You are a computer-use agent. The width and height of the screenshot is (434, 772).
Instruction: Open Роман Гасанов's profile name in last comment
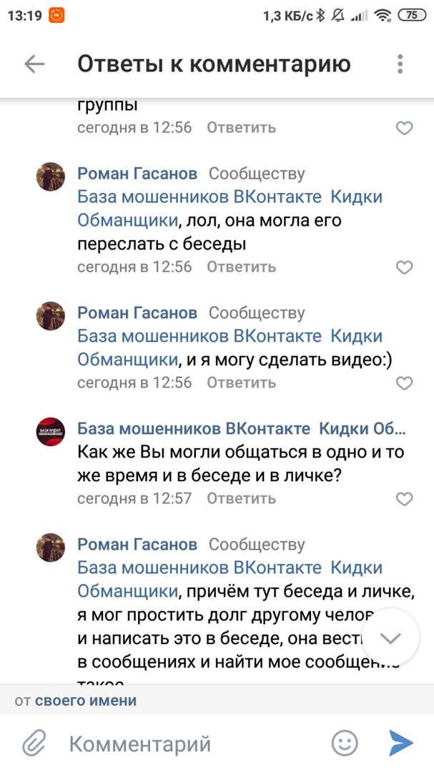click(137, 545)
